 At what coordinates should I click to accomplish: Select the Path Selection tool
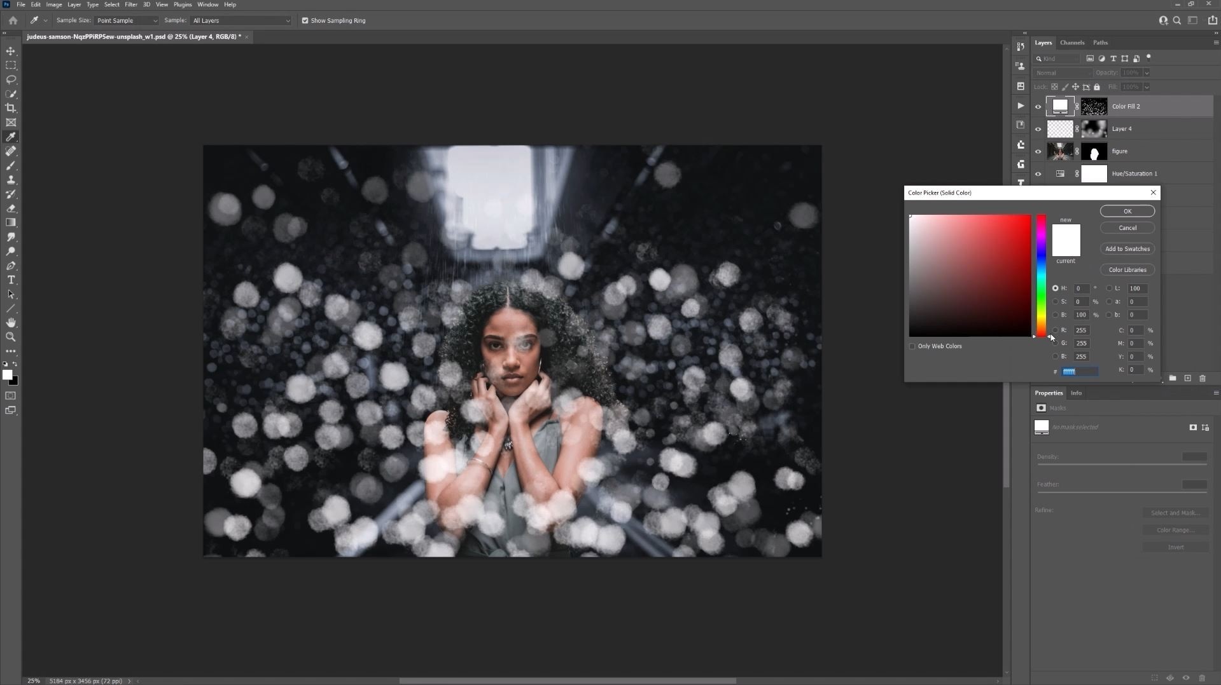tap(11, 294)
